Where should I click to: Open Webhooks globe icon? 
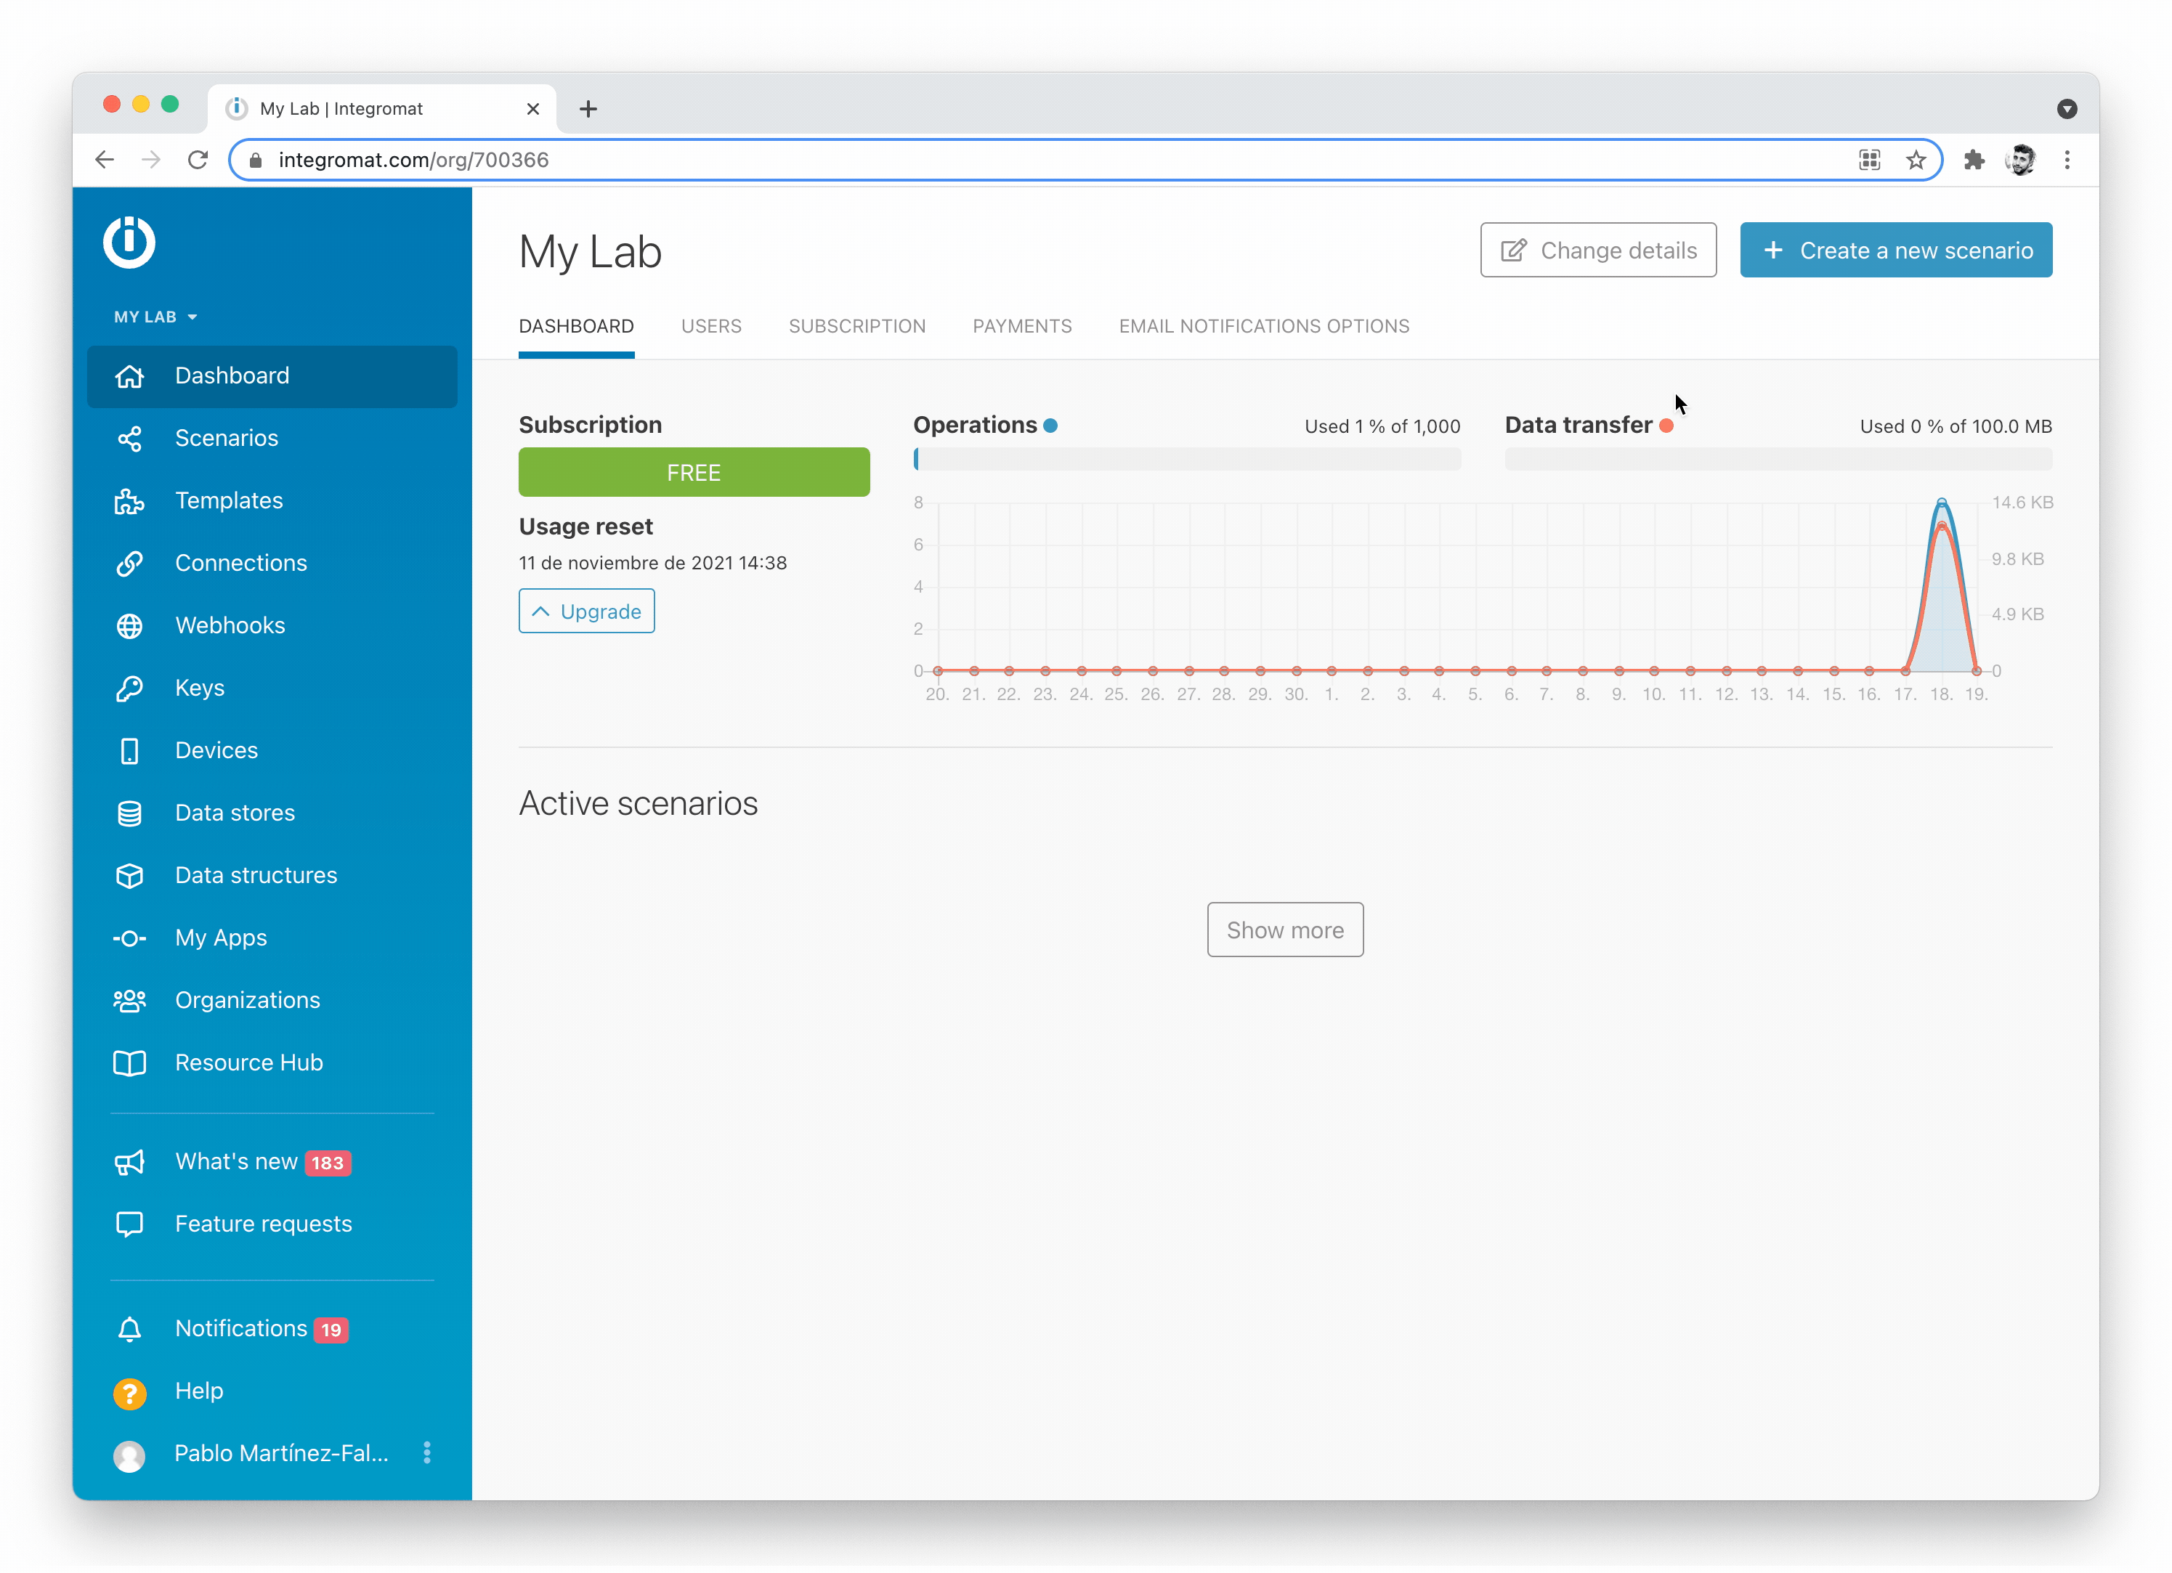[x=129, y=626]
